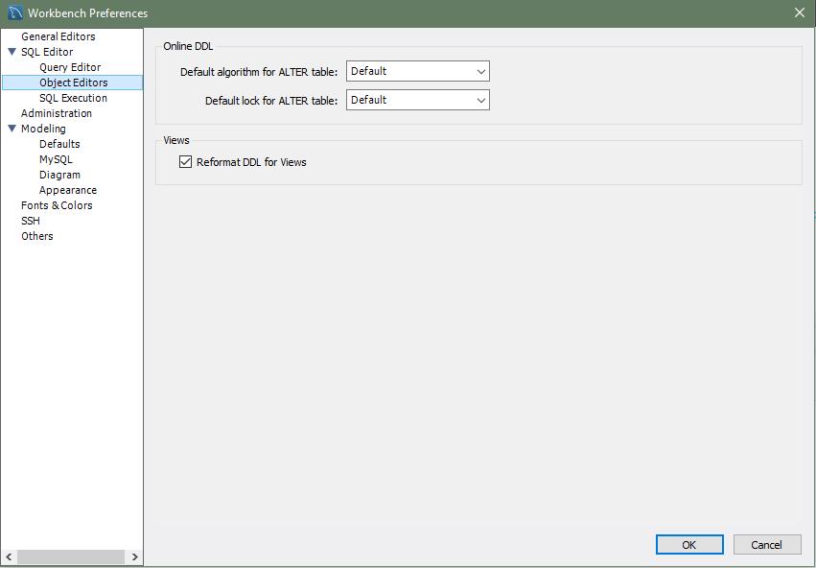Open the Diagram preferences page

point(59,175)
